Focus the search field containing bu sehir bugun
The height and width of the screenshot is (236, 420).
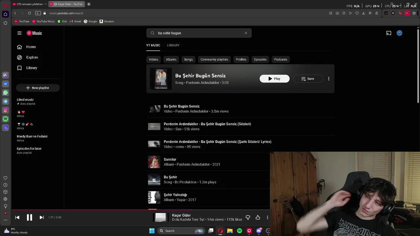pos(199,33)
